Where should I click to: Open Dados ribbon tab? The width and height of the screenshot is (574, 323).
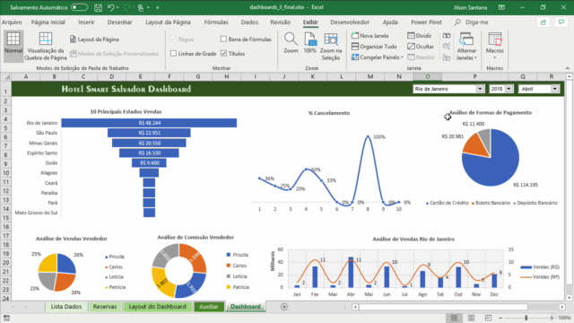pyautogui.click(x=249, y=22)
